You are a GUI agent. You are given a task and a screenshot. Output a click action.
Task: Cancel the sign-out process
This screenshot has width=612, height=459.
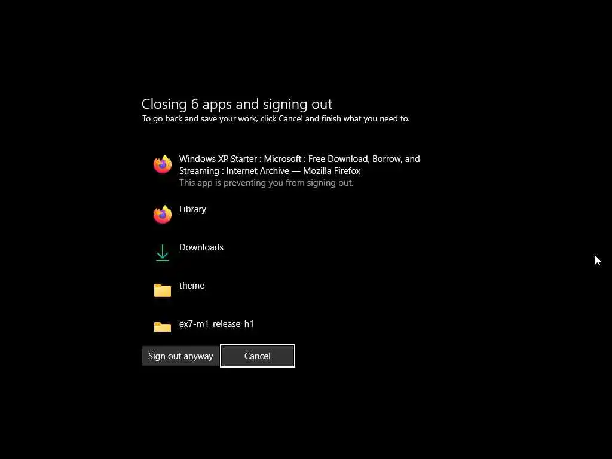click(x=257, y=356)
